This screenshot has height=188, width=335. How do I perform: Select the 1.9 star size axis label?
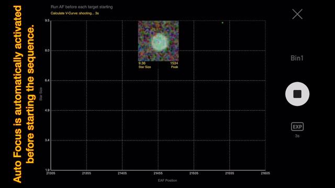(x=47, y=170)
